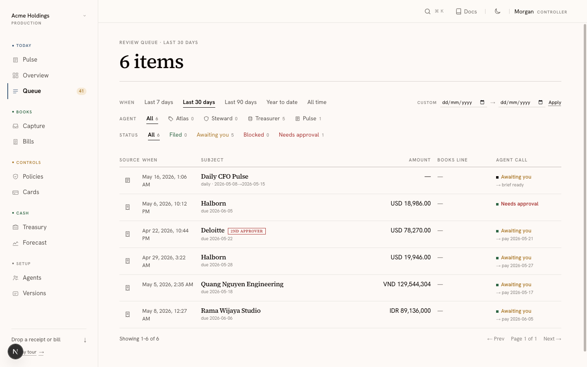Screen dimensions: 587x367
Task: Select the All time filter
Action: pyautogui.click(x=317, y=102)
